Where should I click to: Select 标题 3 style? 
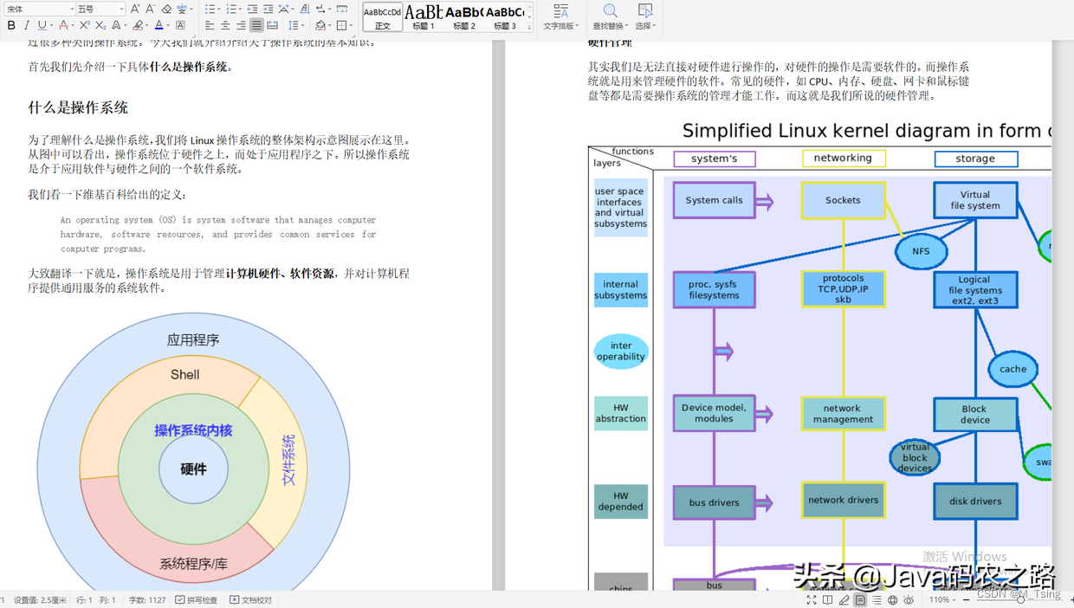tap(505, 16)
